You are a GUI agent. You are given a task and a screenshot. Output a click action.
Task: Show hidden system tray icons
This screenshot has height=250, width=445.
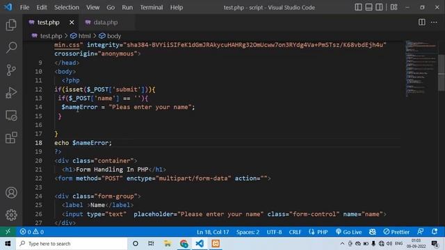(x=342, y=244)
